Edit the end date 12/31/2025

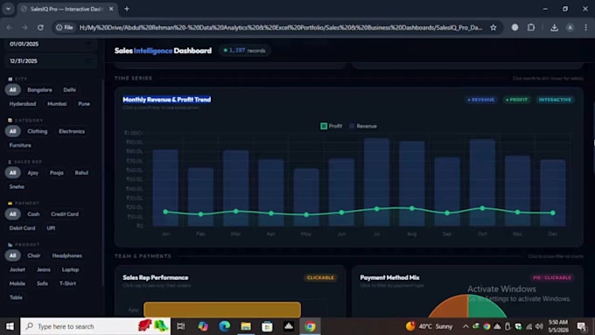(x=51, y=61)
